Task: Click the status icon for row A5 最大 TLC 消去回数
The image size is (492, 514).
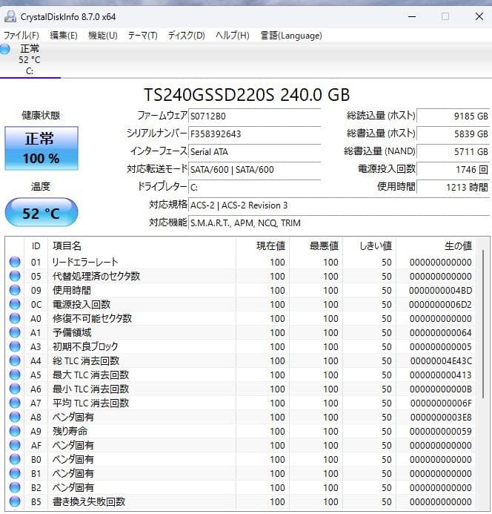Action: pos(15,375)
